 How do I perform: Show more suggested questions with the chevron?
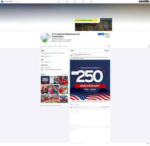tap(108, 102)
